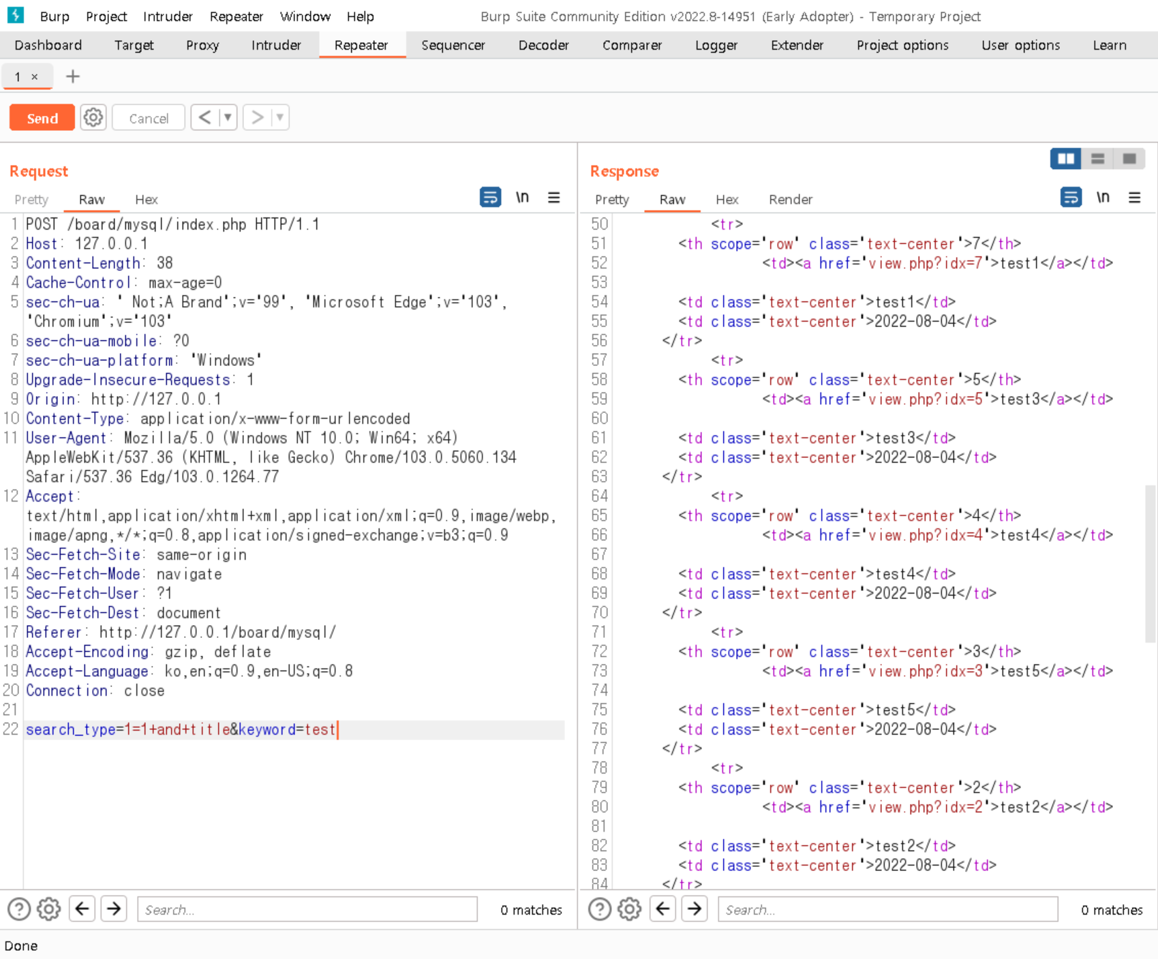
Task: Toggle word wrap icon in Response panel
Action: click(1071, 198)
